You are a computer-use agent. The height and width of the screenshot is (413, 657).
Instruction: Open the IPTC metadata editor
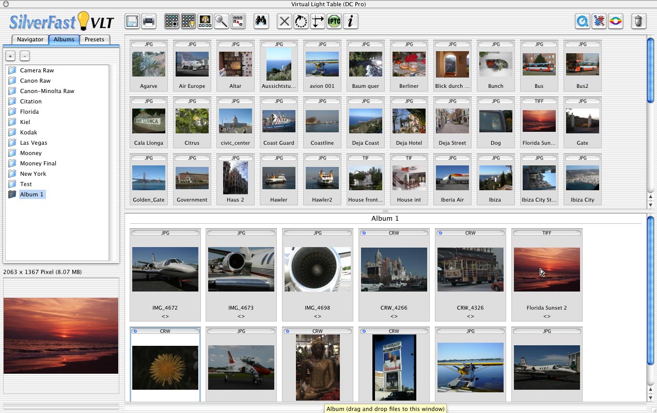[x=334, y=21]
